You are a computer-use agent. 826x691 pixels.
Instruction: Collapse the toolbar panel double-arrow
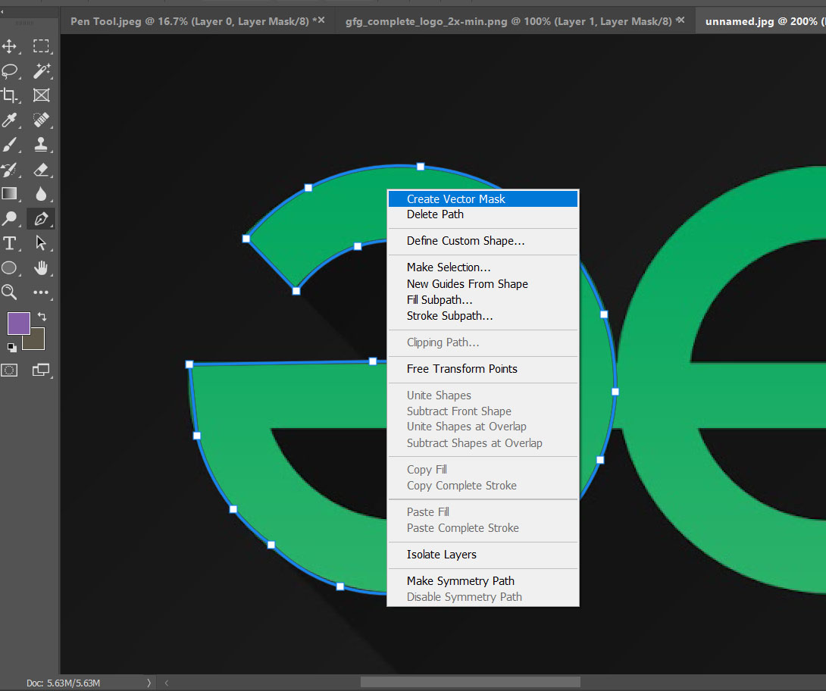pos(2,11)
